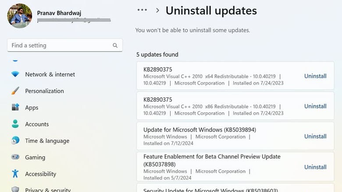Uninstall KB2890375 x86 Redistributable update
The width and height of the screenshot is (342, 192).
tap(315, 106)
